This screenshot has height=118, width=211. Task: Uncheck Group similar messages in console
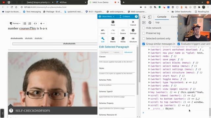click(144, 44)
